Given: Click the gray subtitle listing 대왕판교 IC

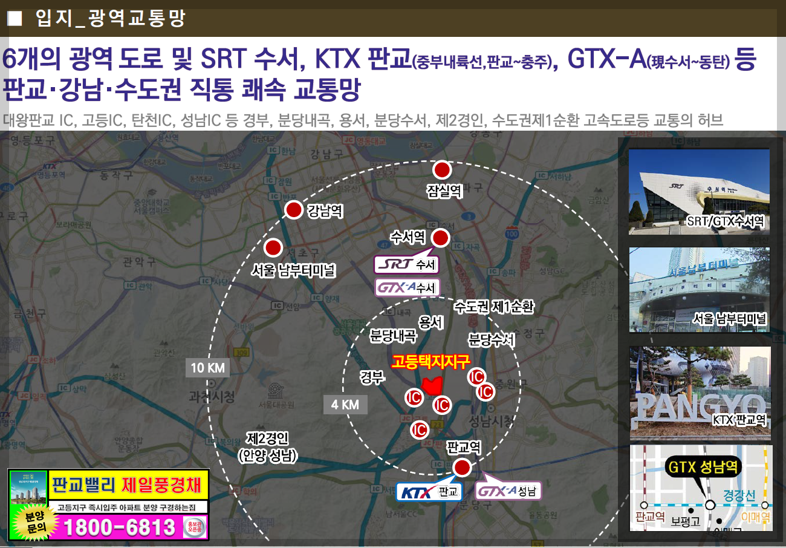Looking at the screenshot, I should click(363, 119).
